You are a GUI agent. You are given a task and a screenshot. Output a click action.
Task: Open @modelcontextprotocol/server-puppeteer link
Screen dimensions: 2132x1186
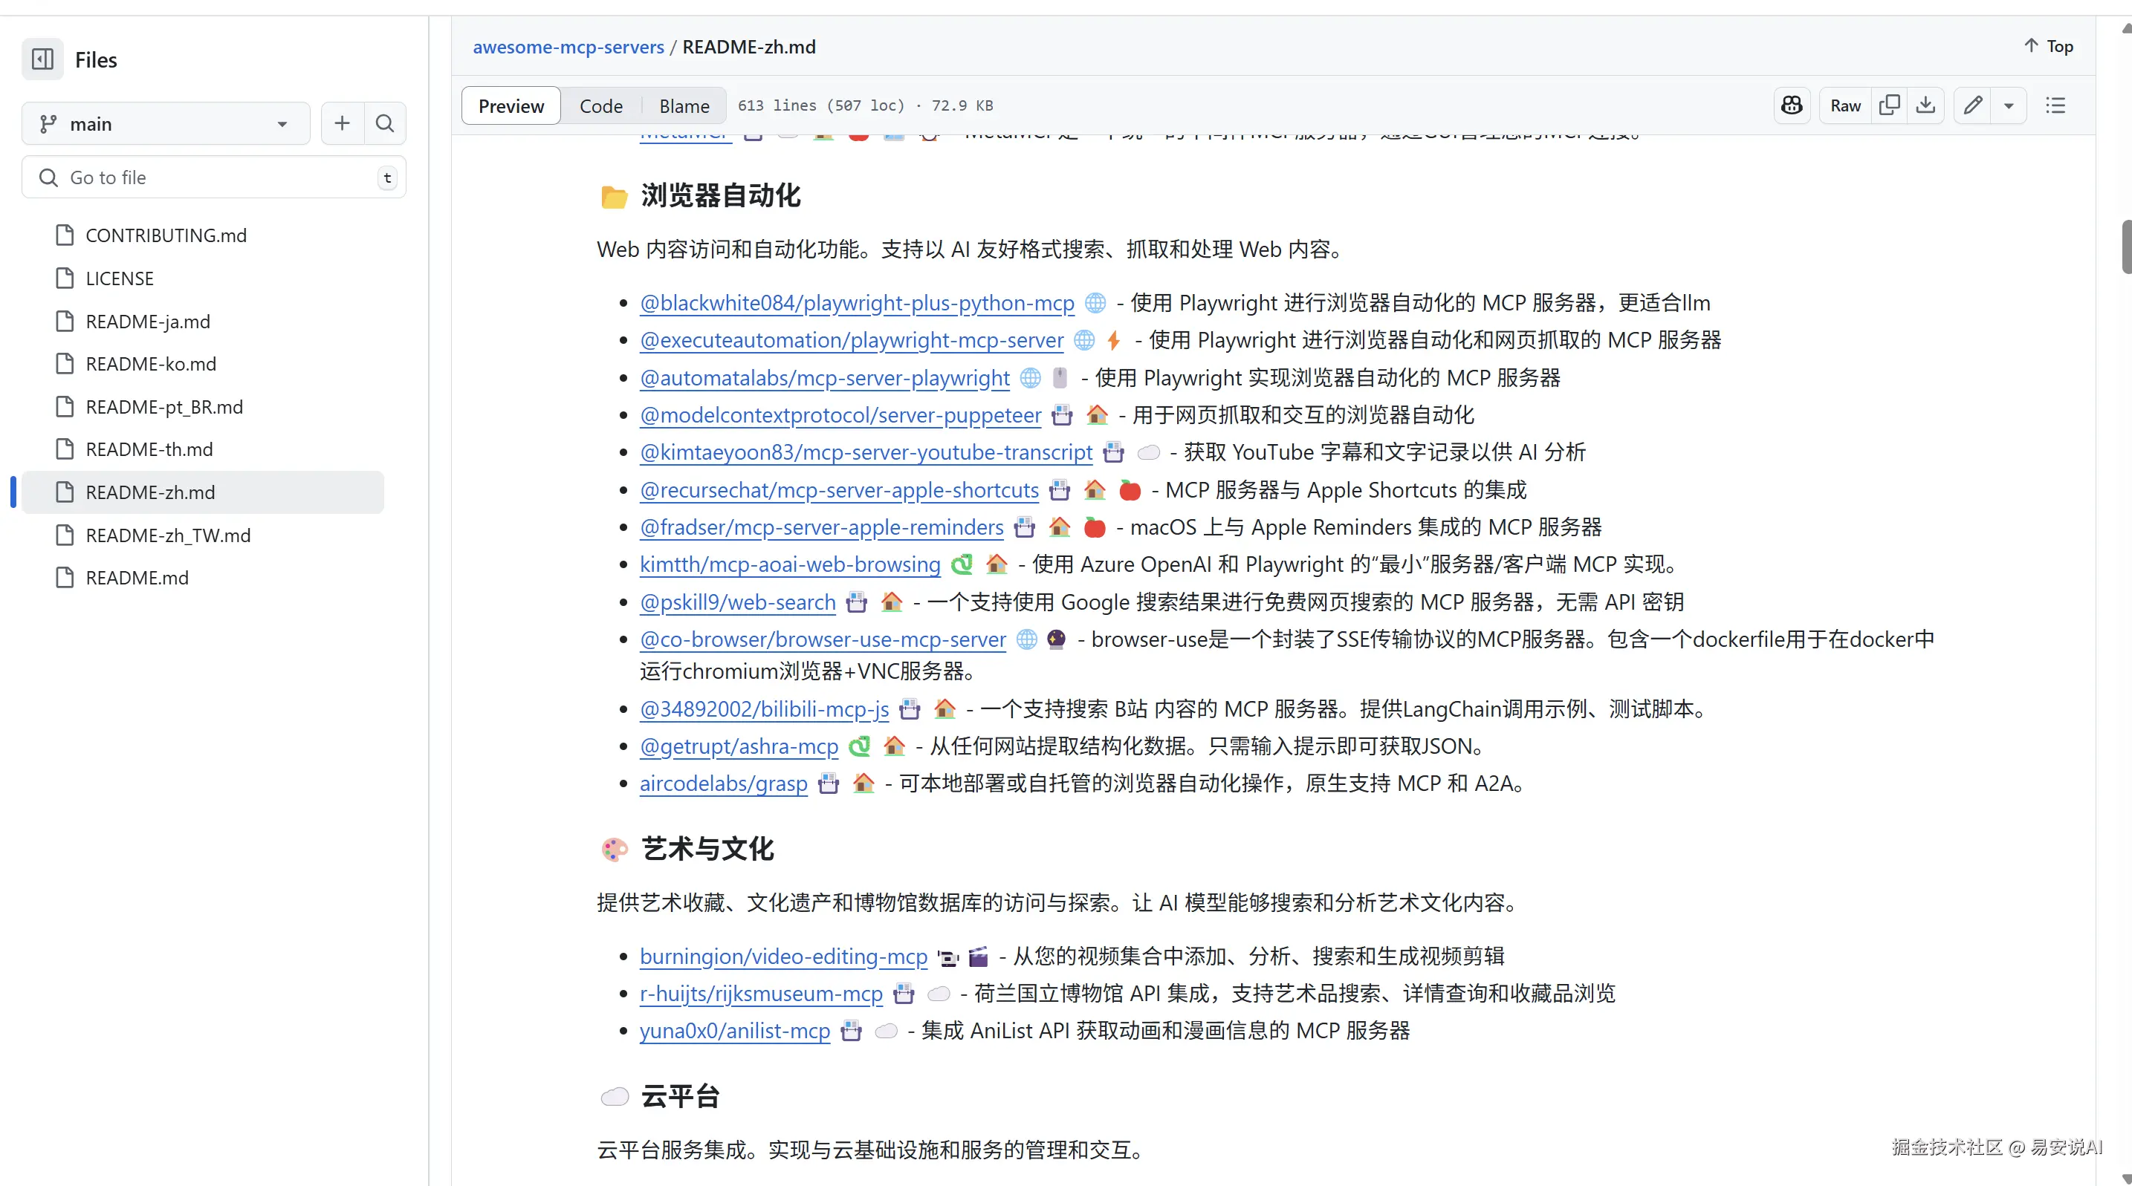tap(840, 415)
